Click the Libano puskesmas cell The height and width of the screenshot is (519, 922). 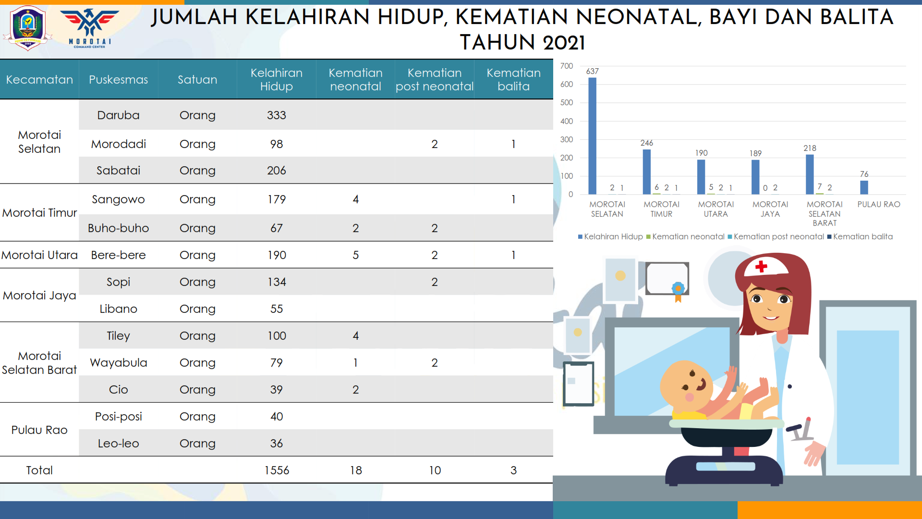tap(119, 309)
